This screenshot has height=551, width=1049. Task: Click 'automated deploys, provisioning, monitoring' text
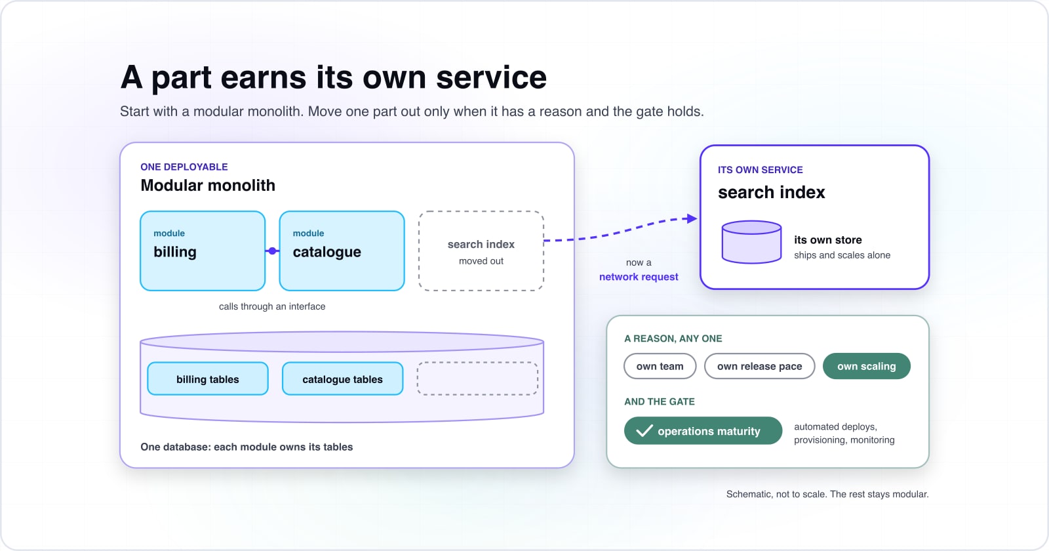(x=844, y=433)
